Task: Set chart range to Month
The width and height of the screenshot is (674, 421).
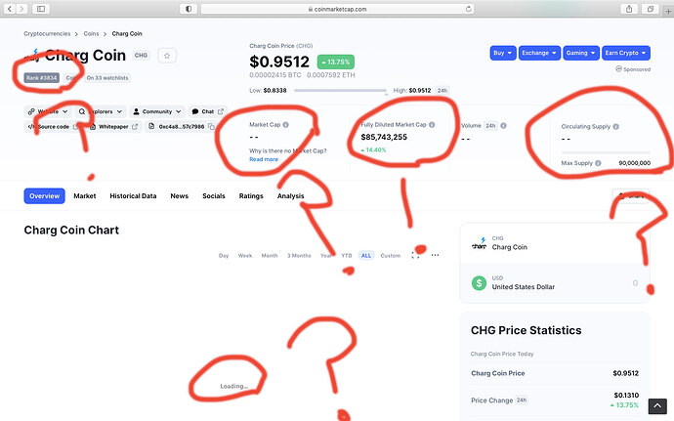Action: pos(270,256)
